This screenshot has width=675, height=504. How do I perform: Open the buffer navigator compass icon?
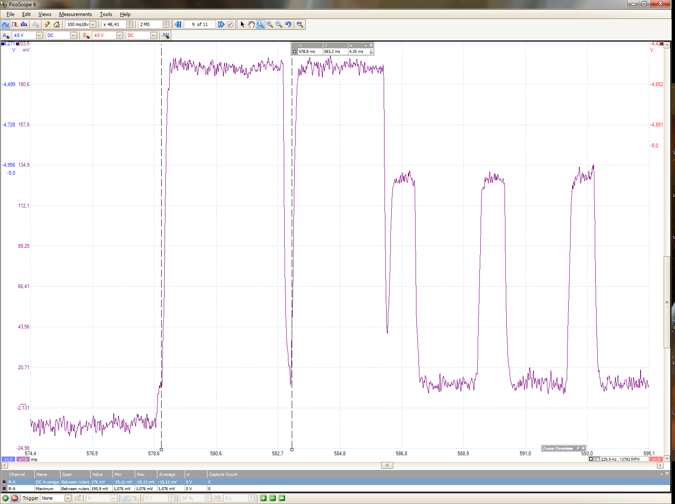pyautogui.click(x=230, y=24)
